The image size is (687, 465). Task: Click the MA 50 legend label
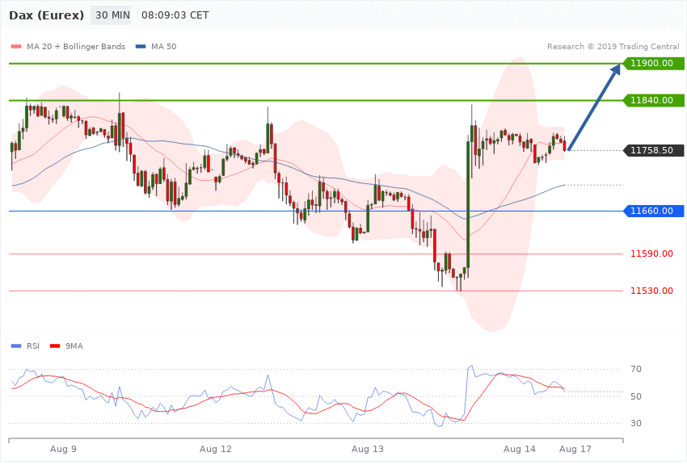(163, 47)
